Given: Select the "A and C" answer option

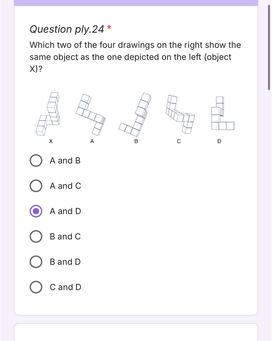Looking at the screenshot, I should coord(36,186).
